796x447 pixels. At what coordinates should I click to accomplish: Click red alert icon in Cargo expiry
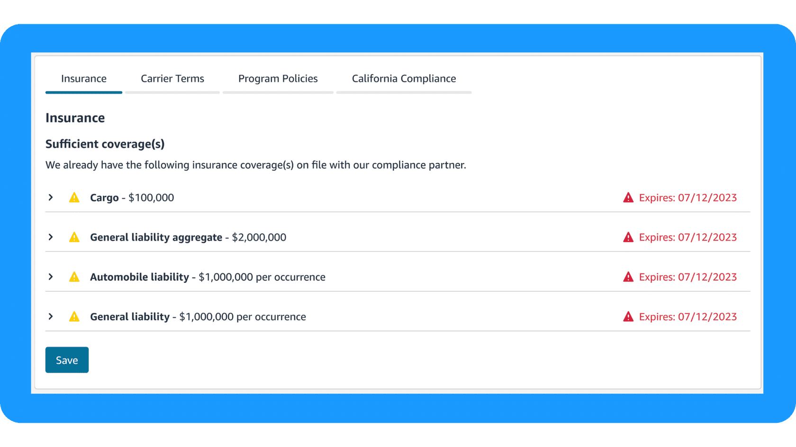[628, 198]
